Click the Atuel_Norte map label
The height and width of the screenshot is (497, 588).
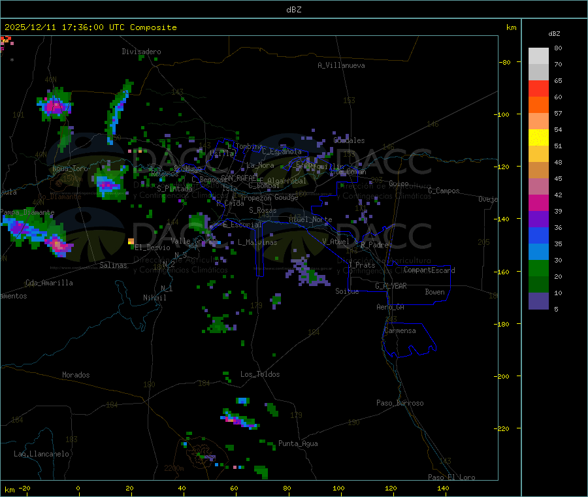pos(310,219)
